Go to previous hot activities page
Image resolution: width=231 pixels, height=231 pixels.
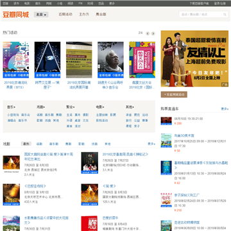click(148, 33)
